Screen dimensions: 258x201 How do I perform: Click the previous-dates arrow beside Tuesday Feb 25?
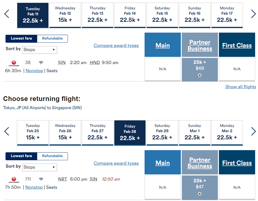[x=7, y=131]
